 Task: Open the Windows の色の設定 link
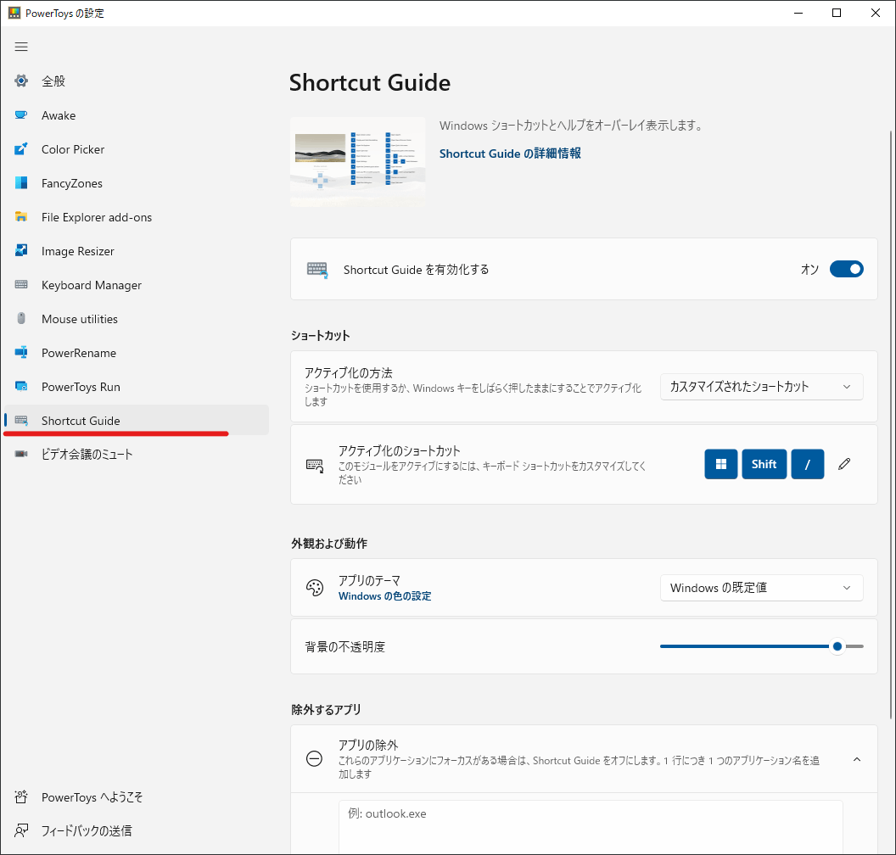point(384,595)
